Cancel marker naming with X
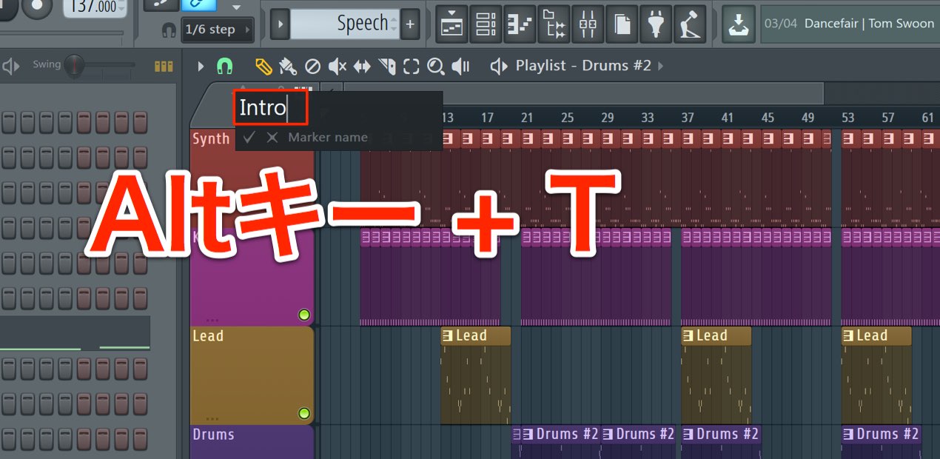This screenshot has width=940, height=459. [272, 137]
